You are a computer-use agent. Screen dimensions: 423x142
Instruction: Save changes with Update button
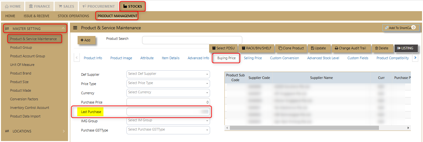pyautogui.click(x=318, y=48)
